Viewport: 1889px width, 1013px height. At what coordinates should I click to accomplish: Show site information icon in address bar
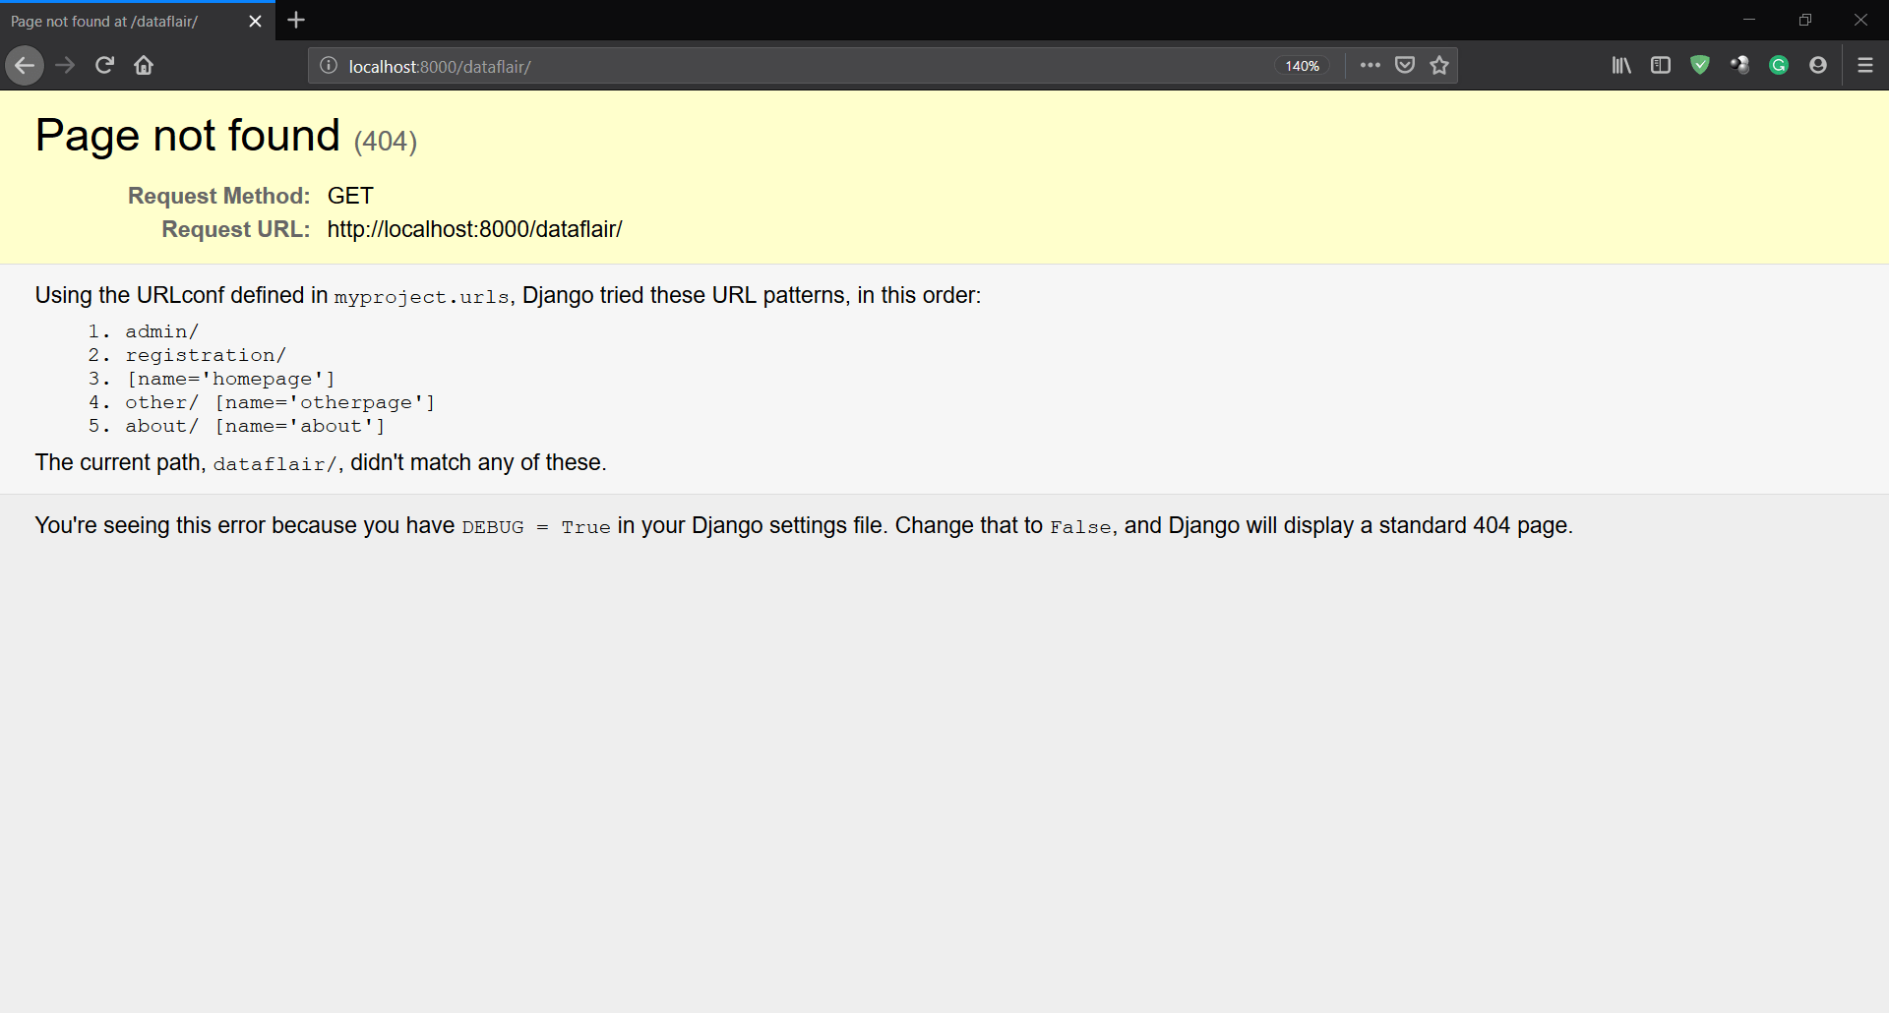(x=329, y=66)
